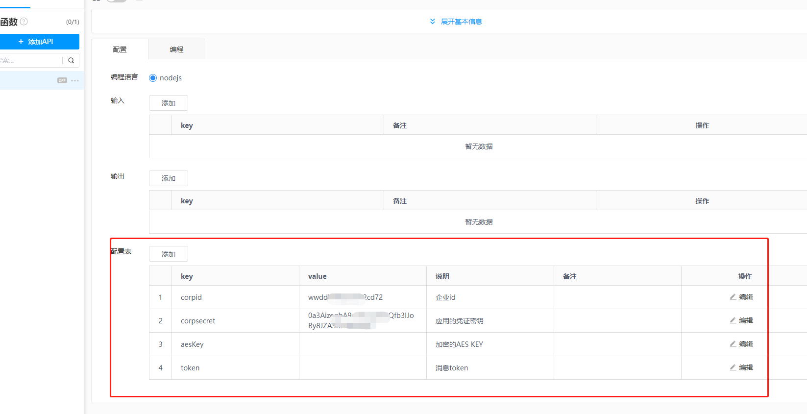This screenshot has width=807, height=414.
Task: Click the value cell starting with 0a3Aiz
Action: tap(363, 321)
